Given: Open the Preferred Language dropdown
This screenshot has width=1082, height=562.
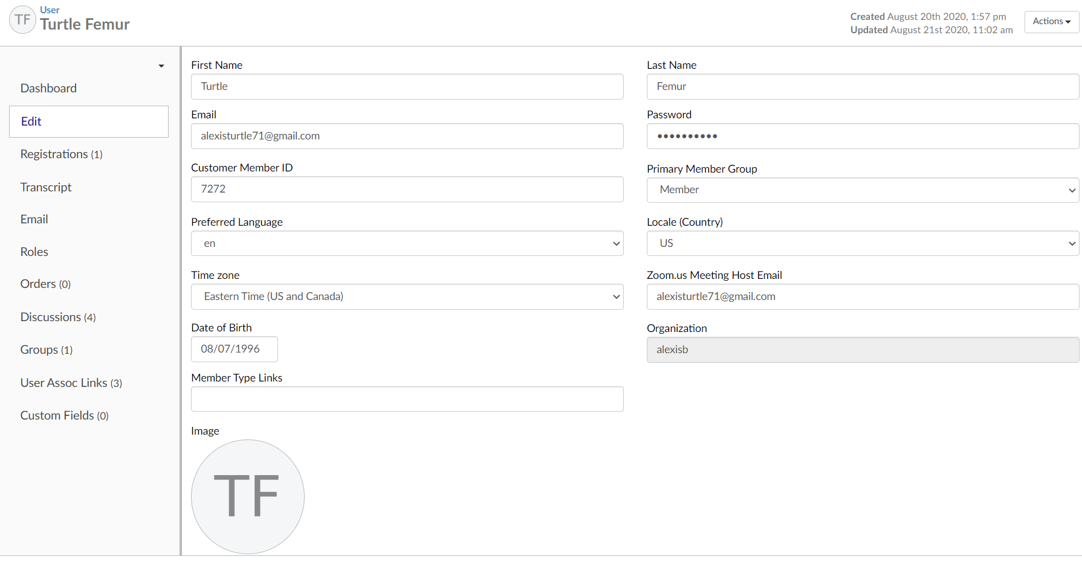Looking at the screenshot, I should pos(407,243).
